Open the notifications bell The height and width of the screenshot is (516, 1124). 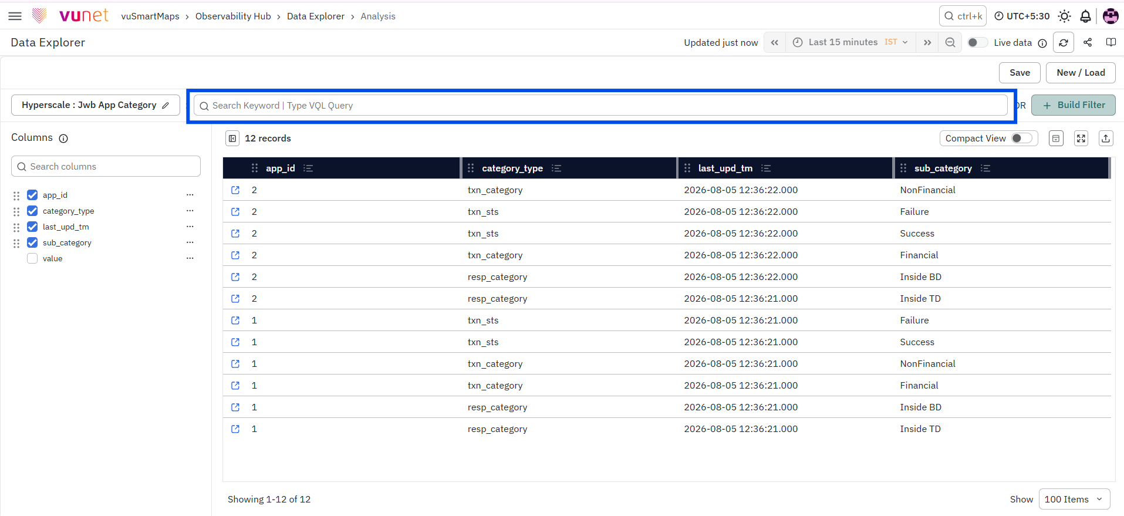click(x=1085, y=16)
